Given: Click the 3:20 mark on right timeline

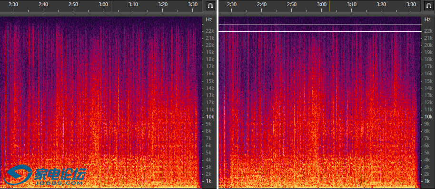Looking at the screenshot, I should 381,4.
